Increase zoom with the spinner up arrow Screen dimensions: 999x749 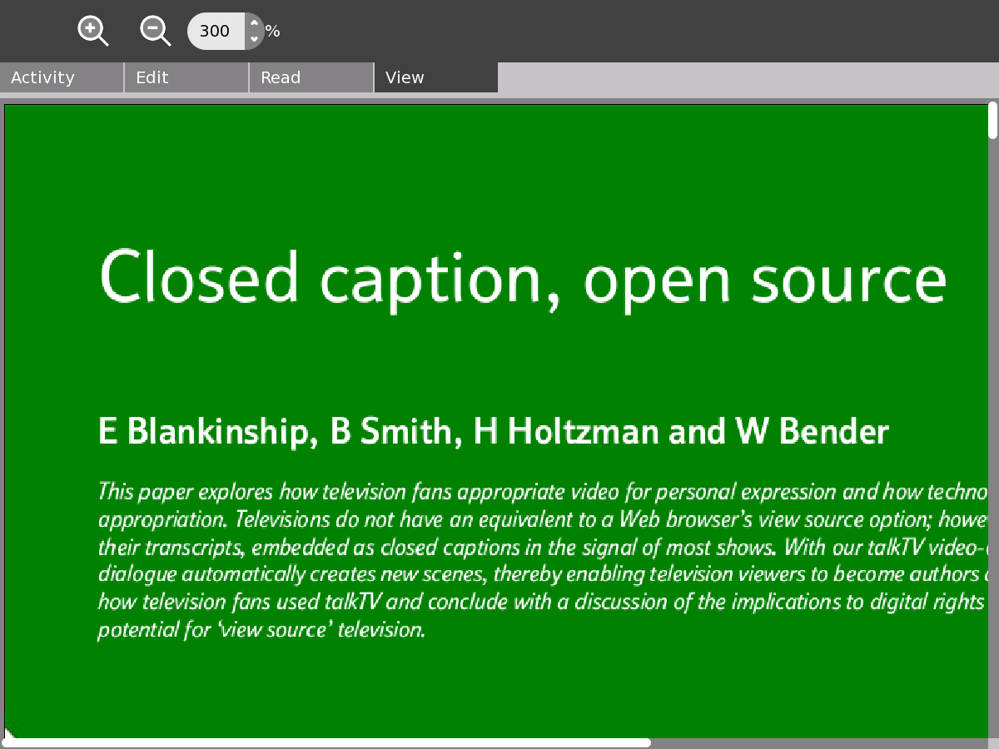tap(254, 23)
